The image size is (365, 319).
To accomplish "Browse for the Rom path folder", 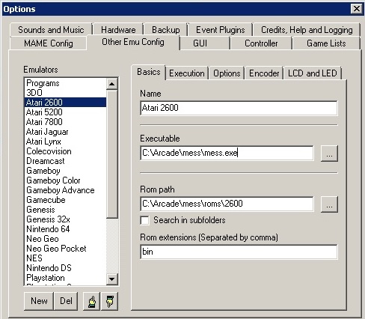I will click(x=329, y=204).
